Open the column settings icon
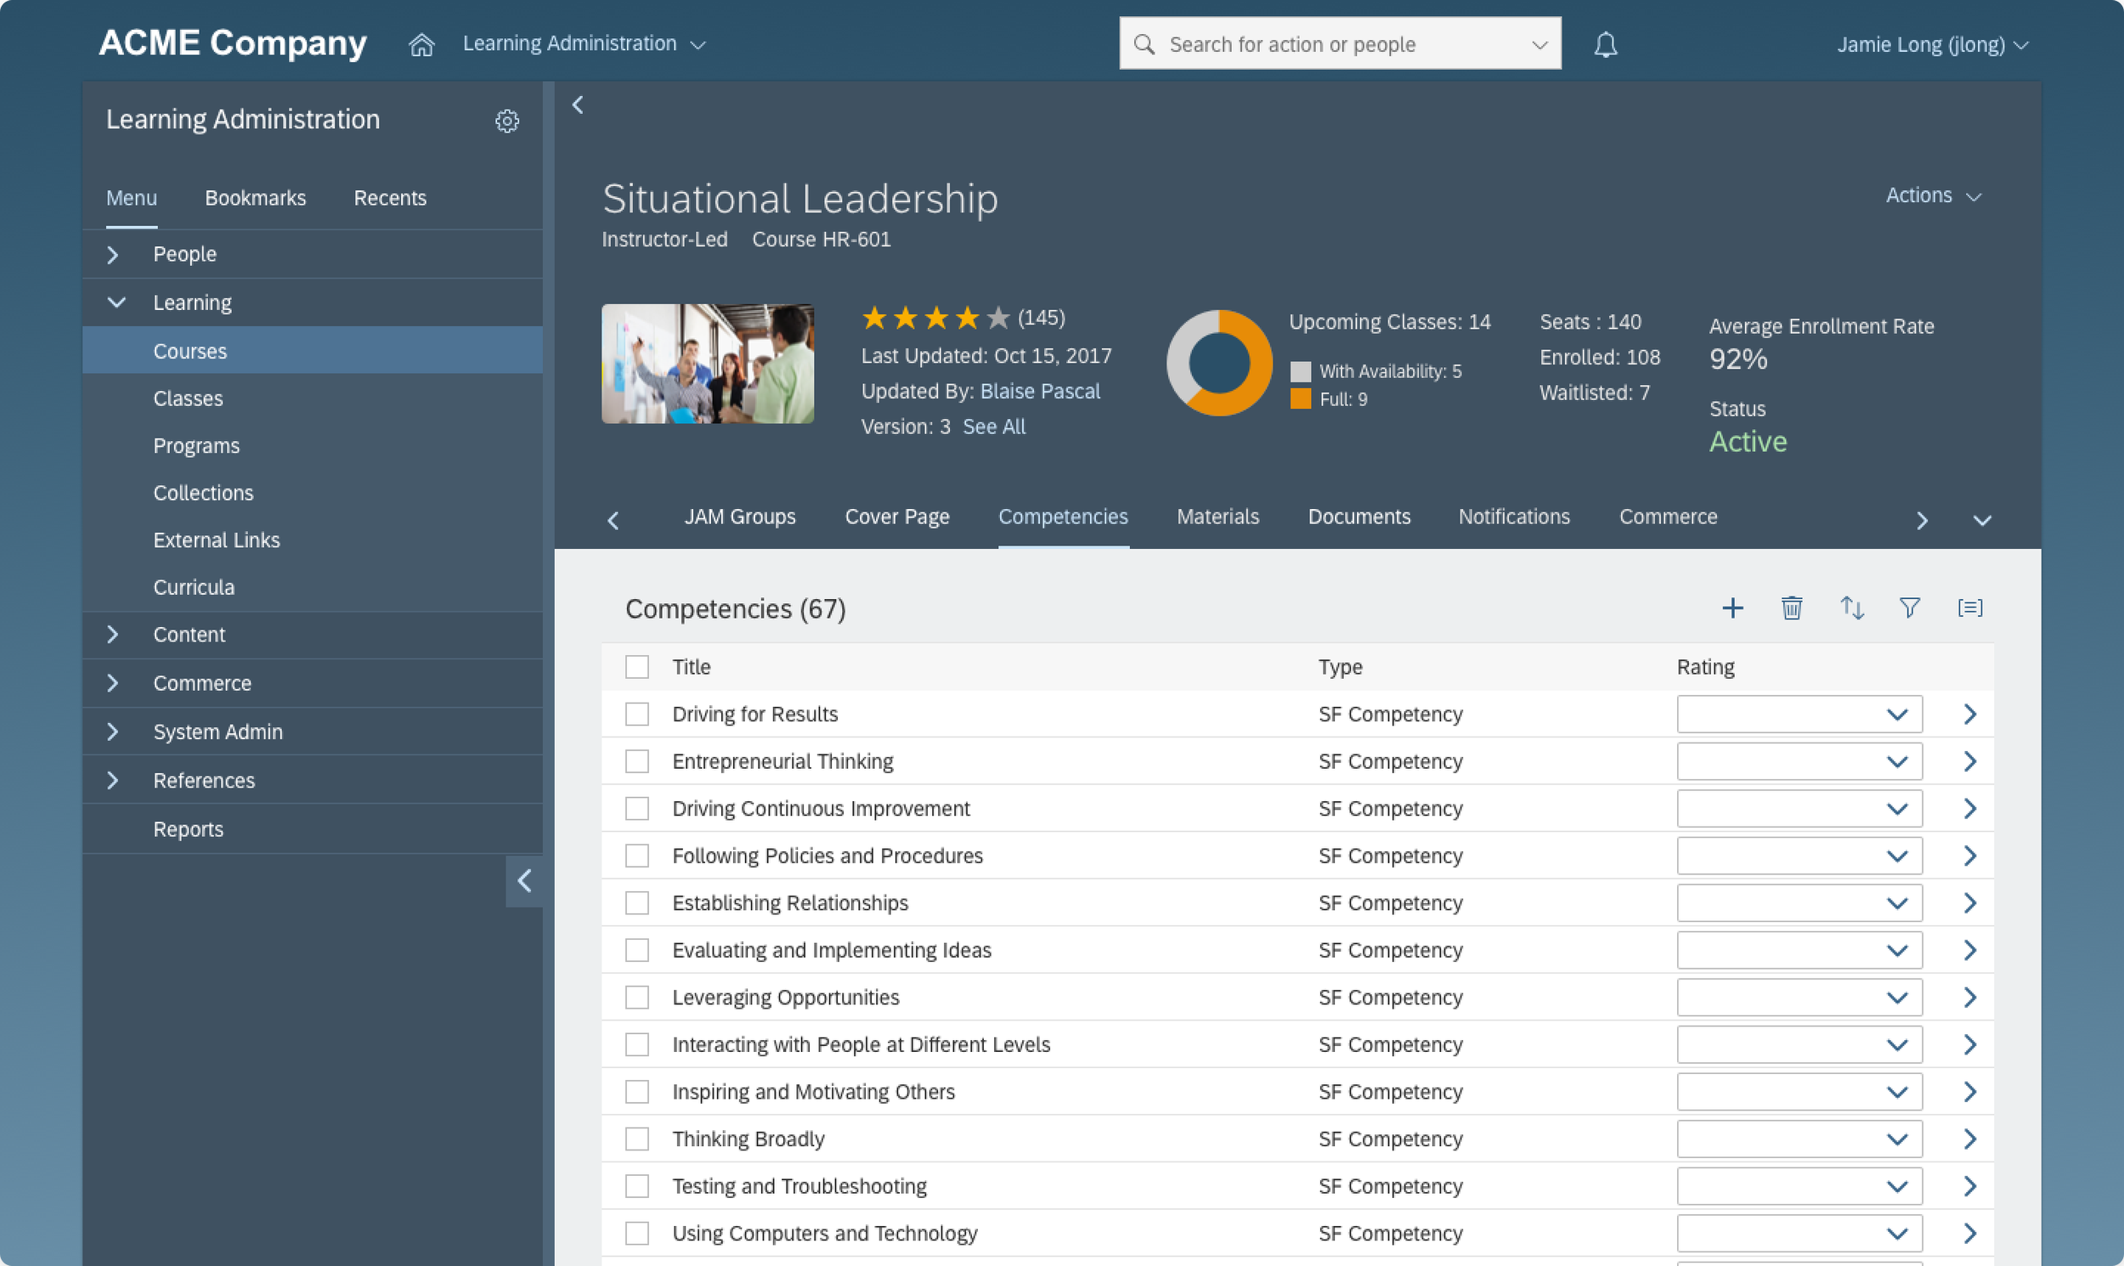This screenshot has height=1266, width=2124. tap(1969, 608)
